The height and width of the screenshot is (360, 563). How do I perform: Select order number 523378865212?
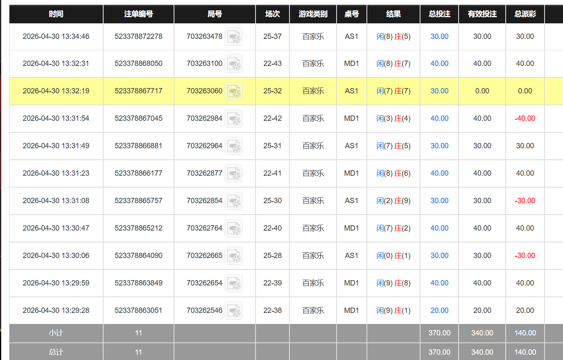coord(138,228)
